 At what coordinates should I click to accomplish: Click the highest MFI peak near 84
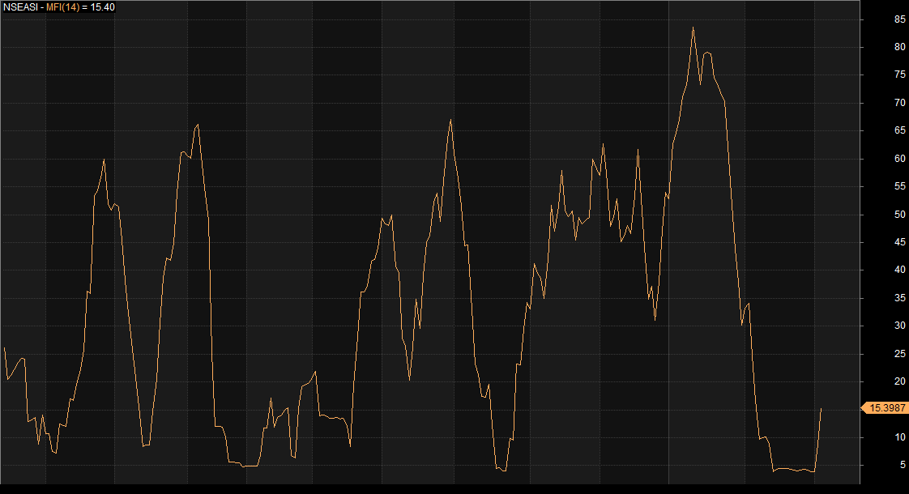693,28
